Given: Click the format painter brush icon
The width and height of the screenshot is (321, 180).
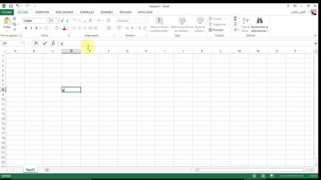Looking at the screenshot, I should 15,29.
